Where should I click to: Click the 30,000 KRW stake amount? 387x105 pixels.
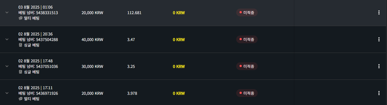[92, 66]
